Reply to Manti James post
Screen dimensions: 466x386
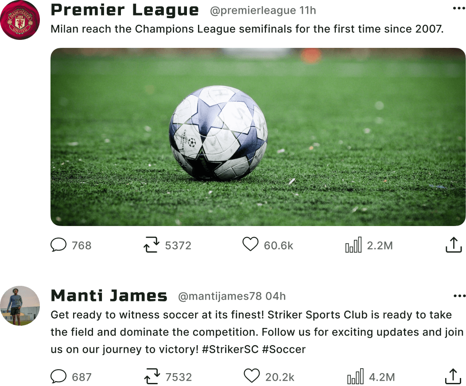(58, 377)
